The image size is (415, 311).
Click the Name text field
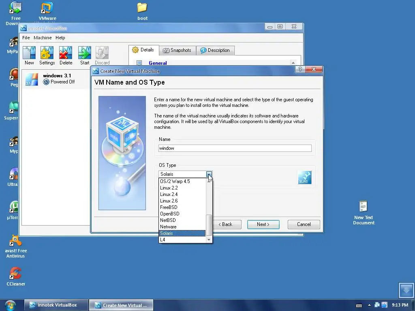tap(235, 148)
